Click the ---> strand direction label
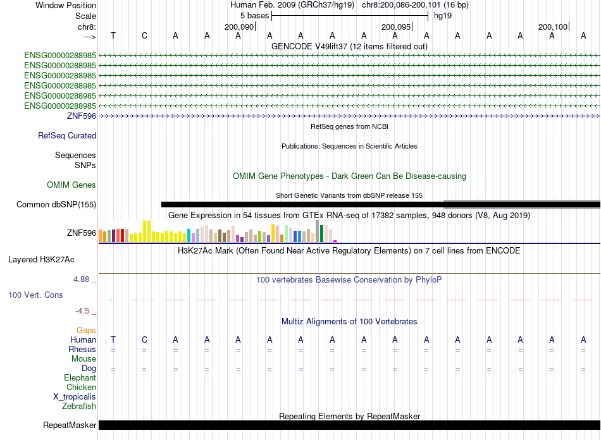 click(90, 37)
